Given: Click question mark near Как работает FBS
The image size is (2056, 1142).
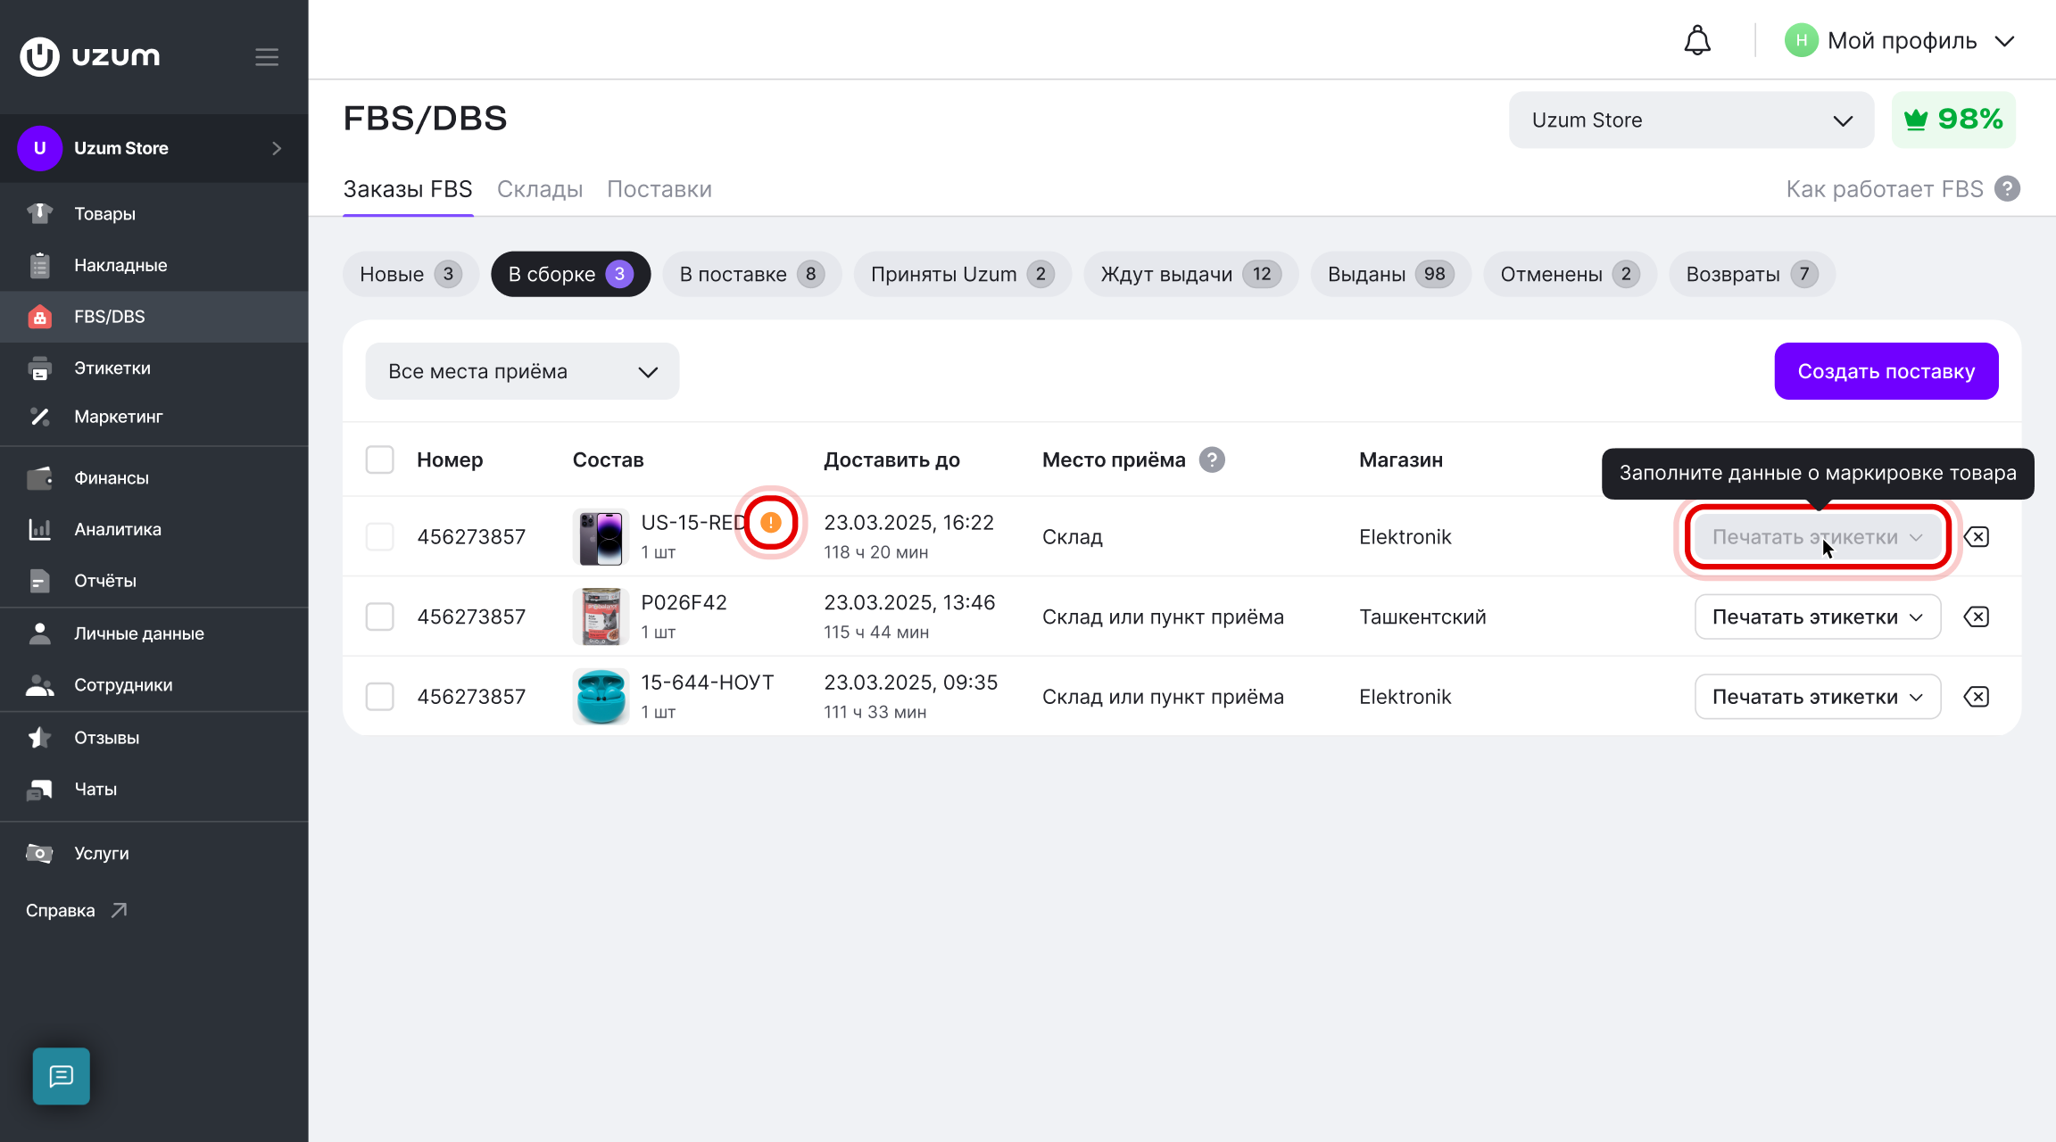Looking at the screenshot, I should [x=2007, y=189].
